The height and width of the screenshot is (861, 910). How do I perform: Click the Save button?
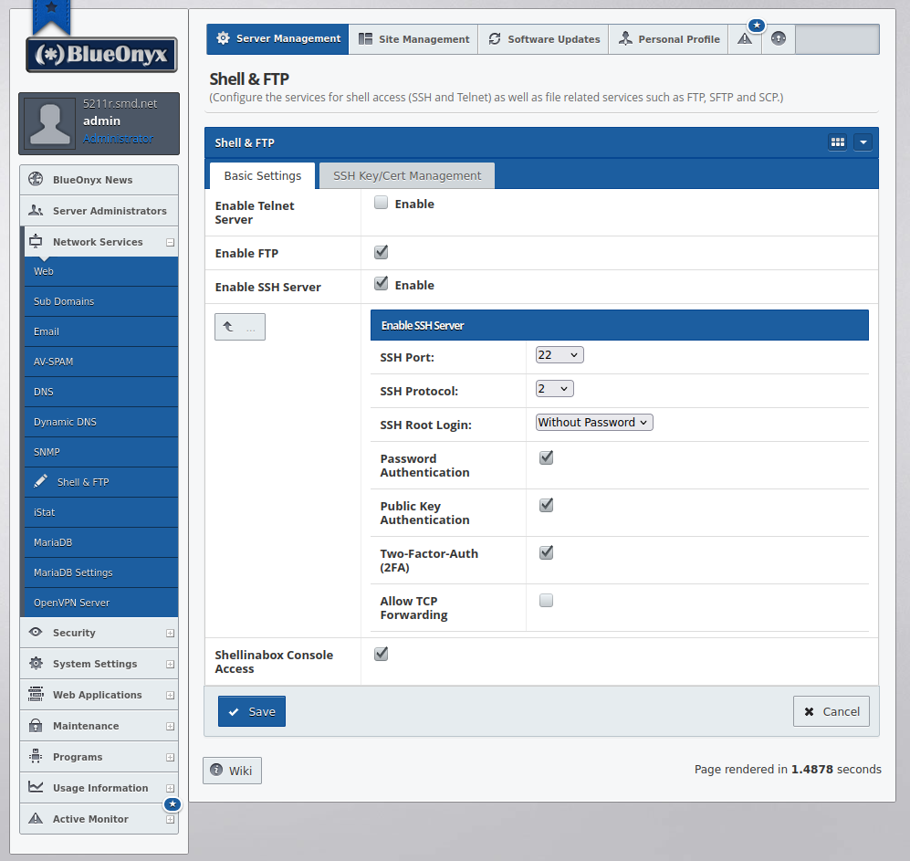tap(252, 711)
